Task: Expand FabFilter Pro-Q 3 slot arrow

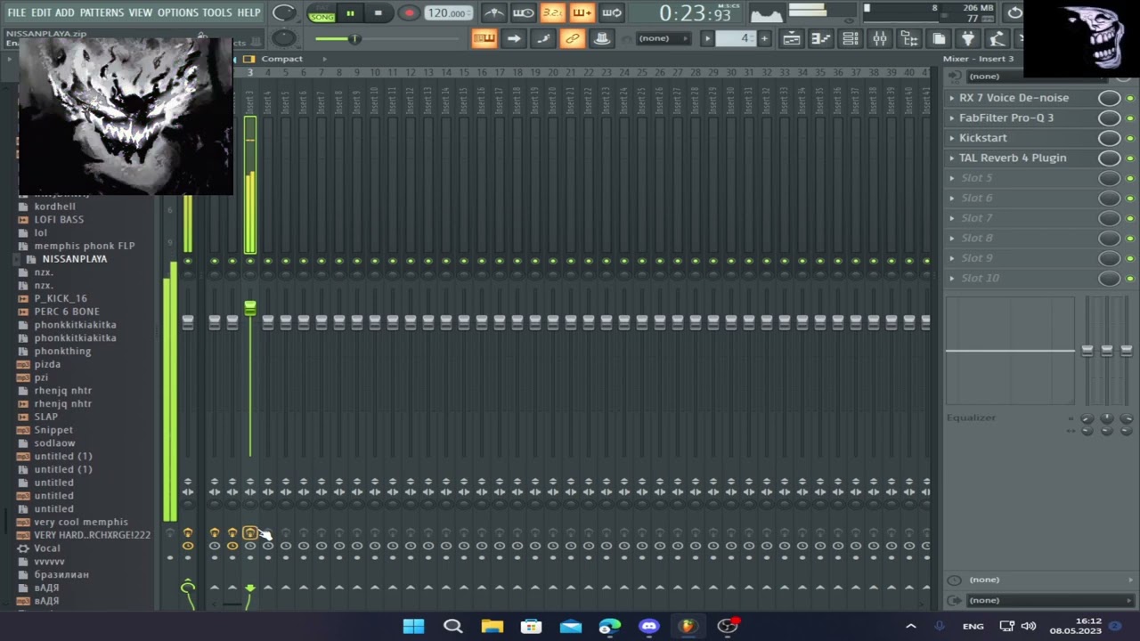Action: [952, 118]
